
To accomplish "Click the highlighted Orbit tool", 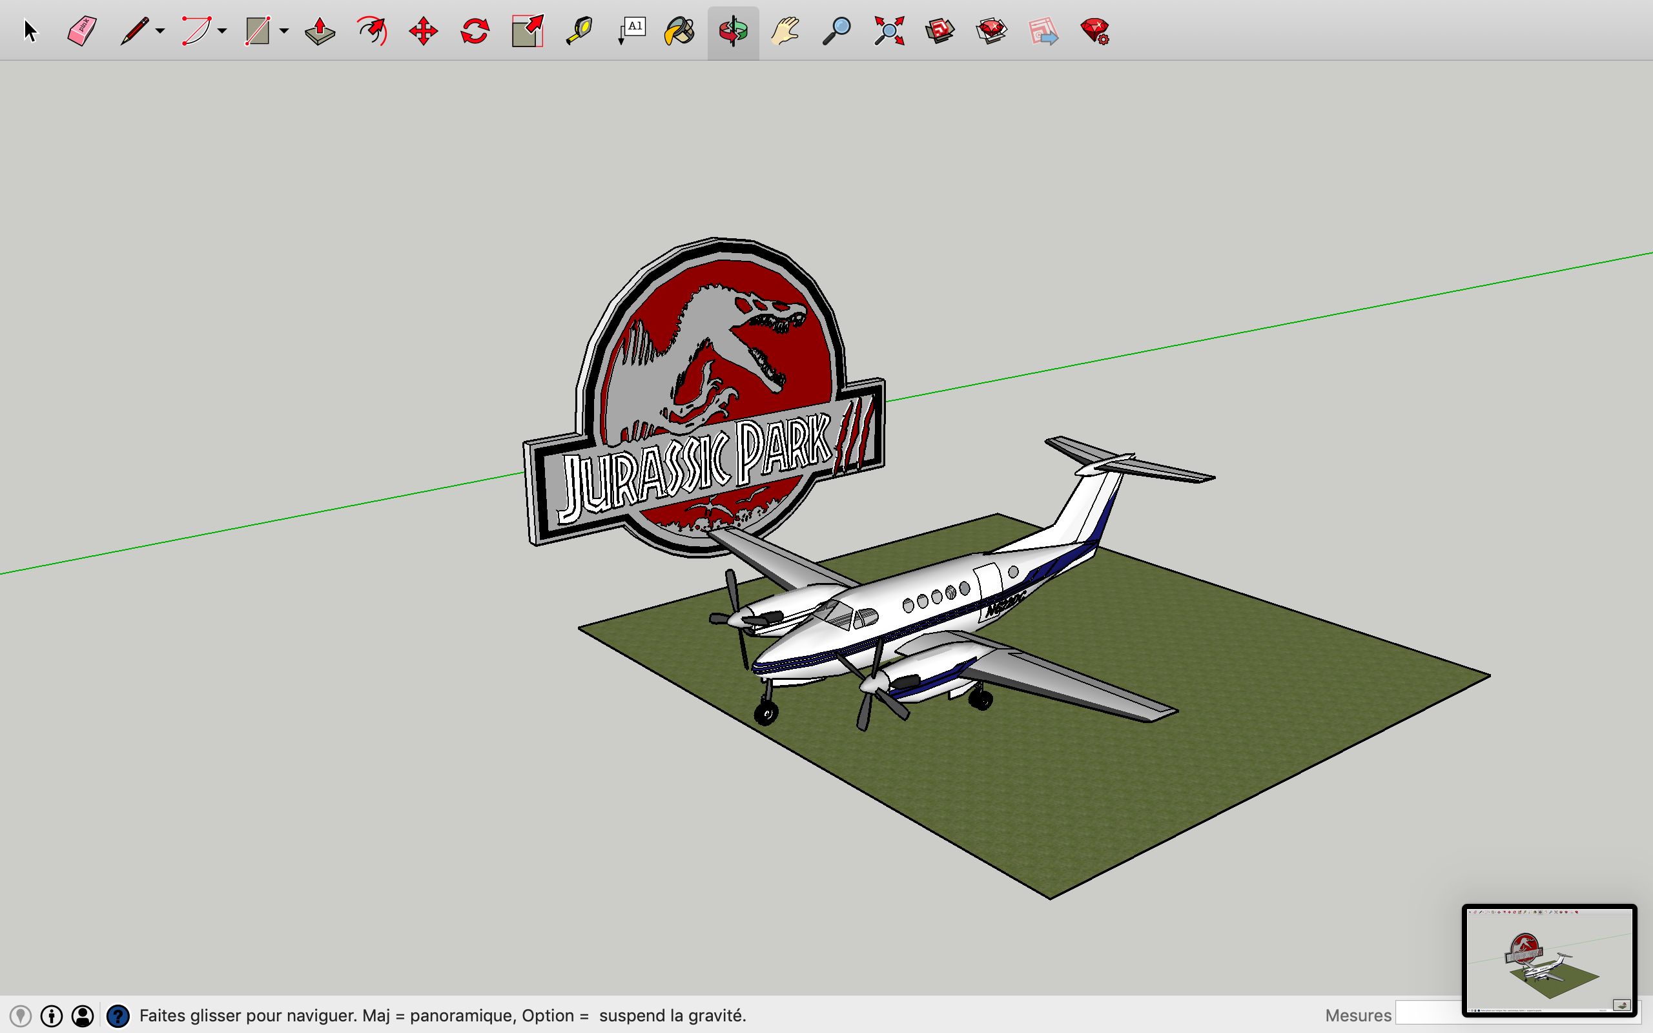I will tap(733, 32).
